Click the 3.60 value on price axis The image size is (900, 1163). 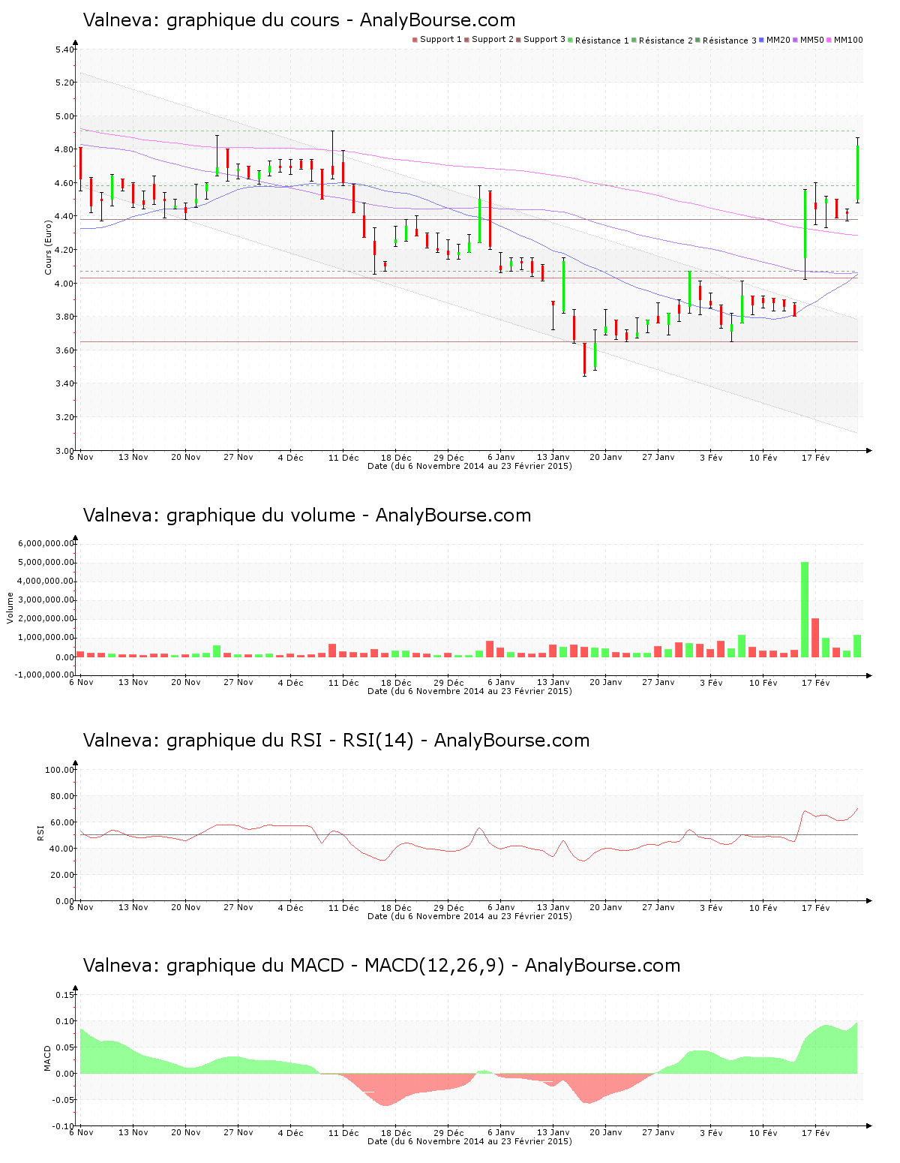click(64, 350)
